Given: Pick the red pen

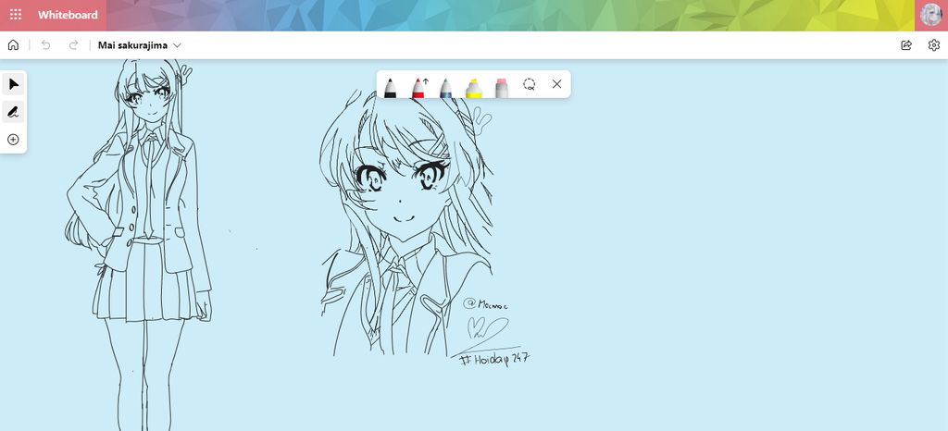Looking at the screenshot, I should tap(418, 88).
